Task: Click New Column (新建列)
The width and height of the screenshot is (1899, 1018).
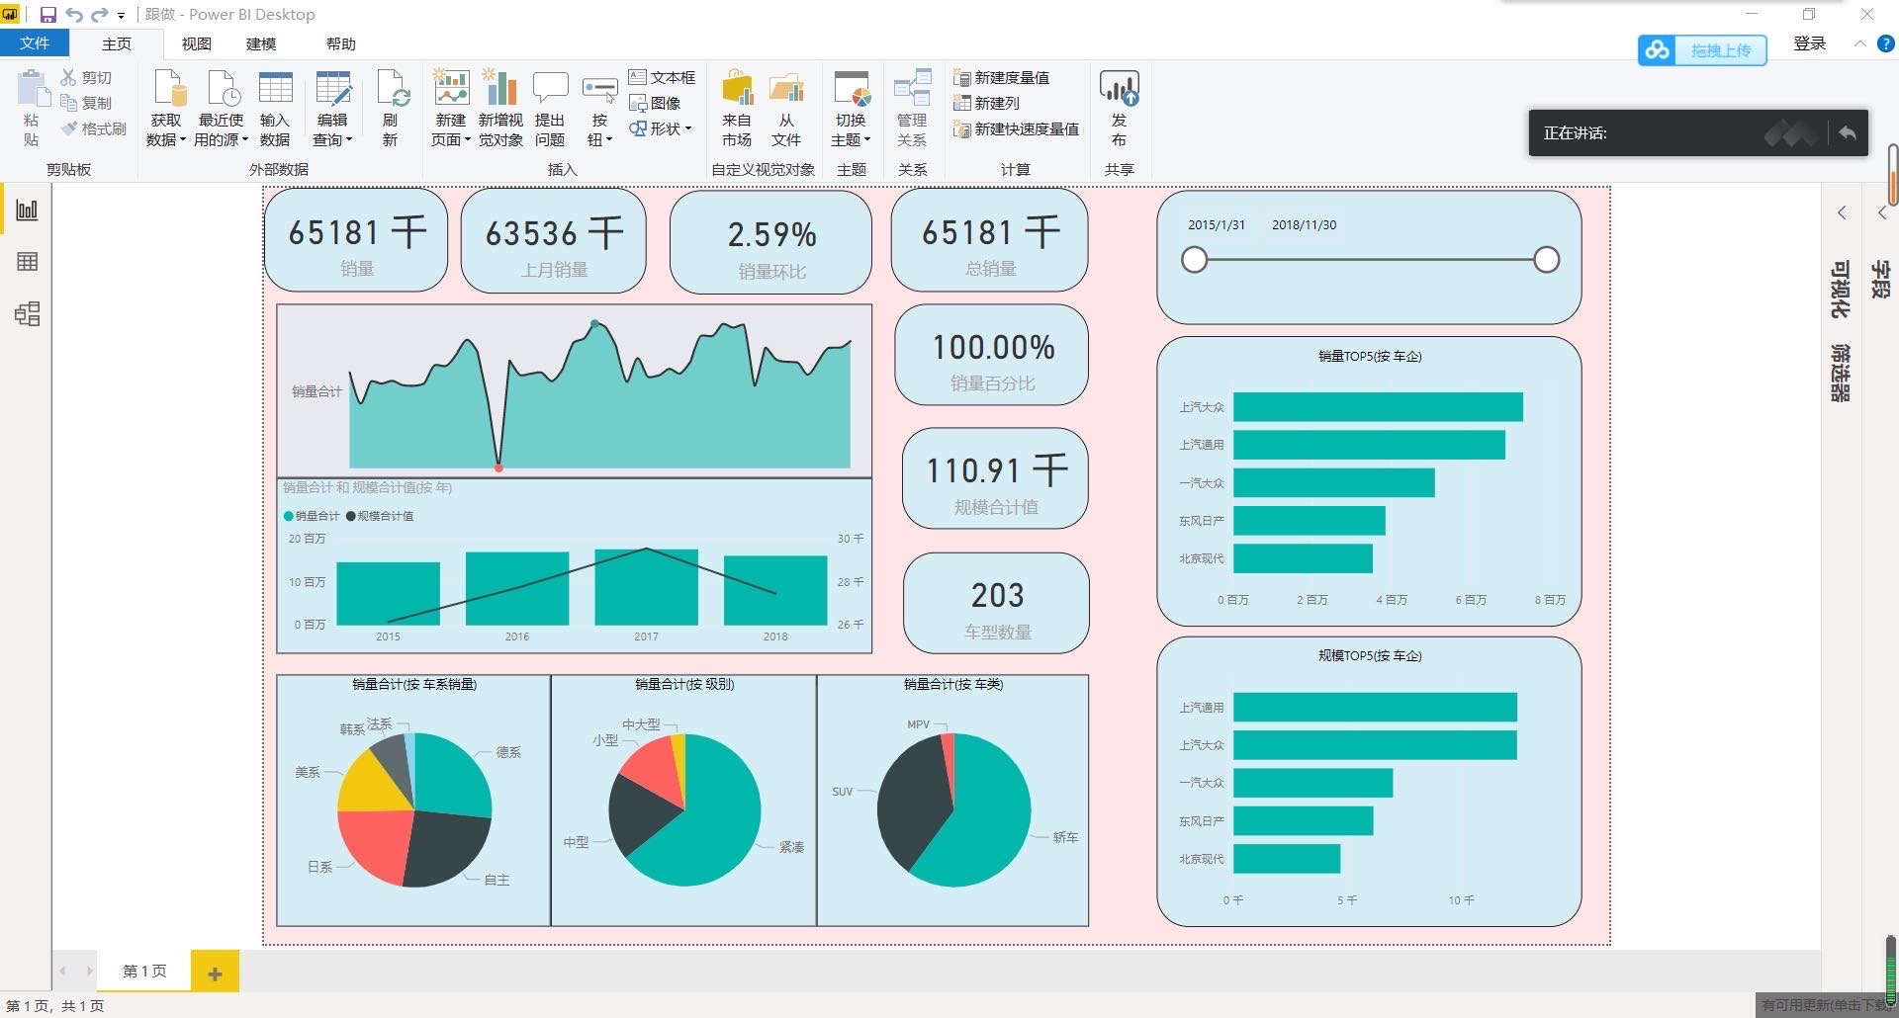Action: (x=986, y=103)
